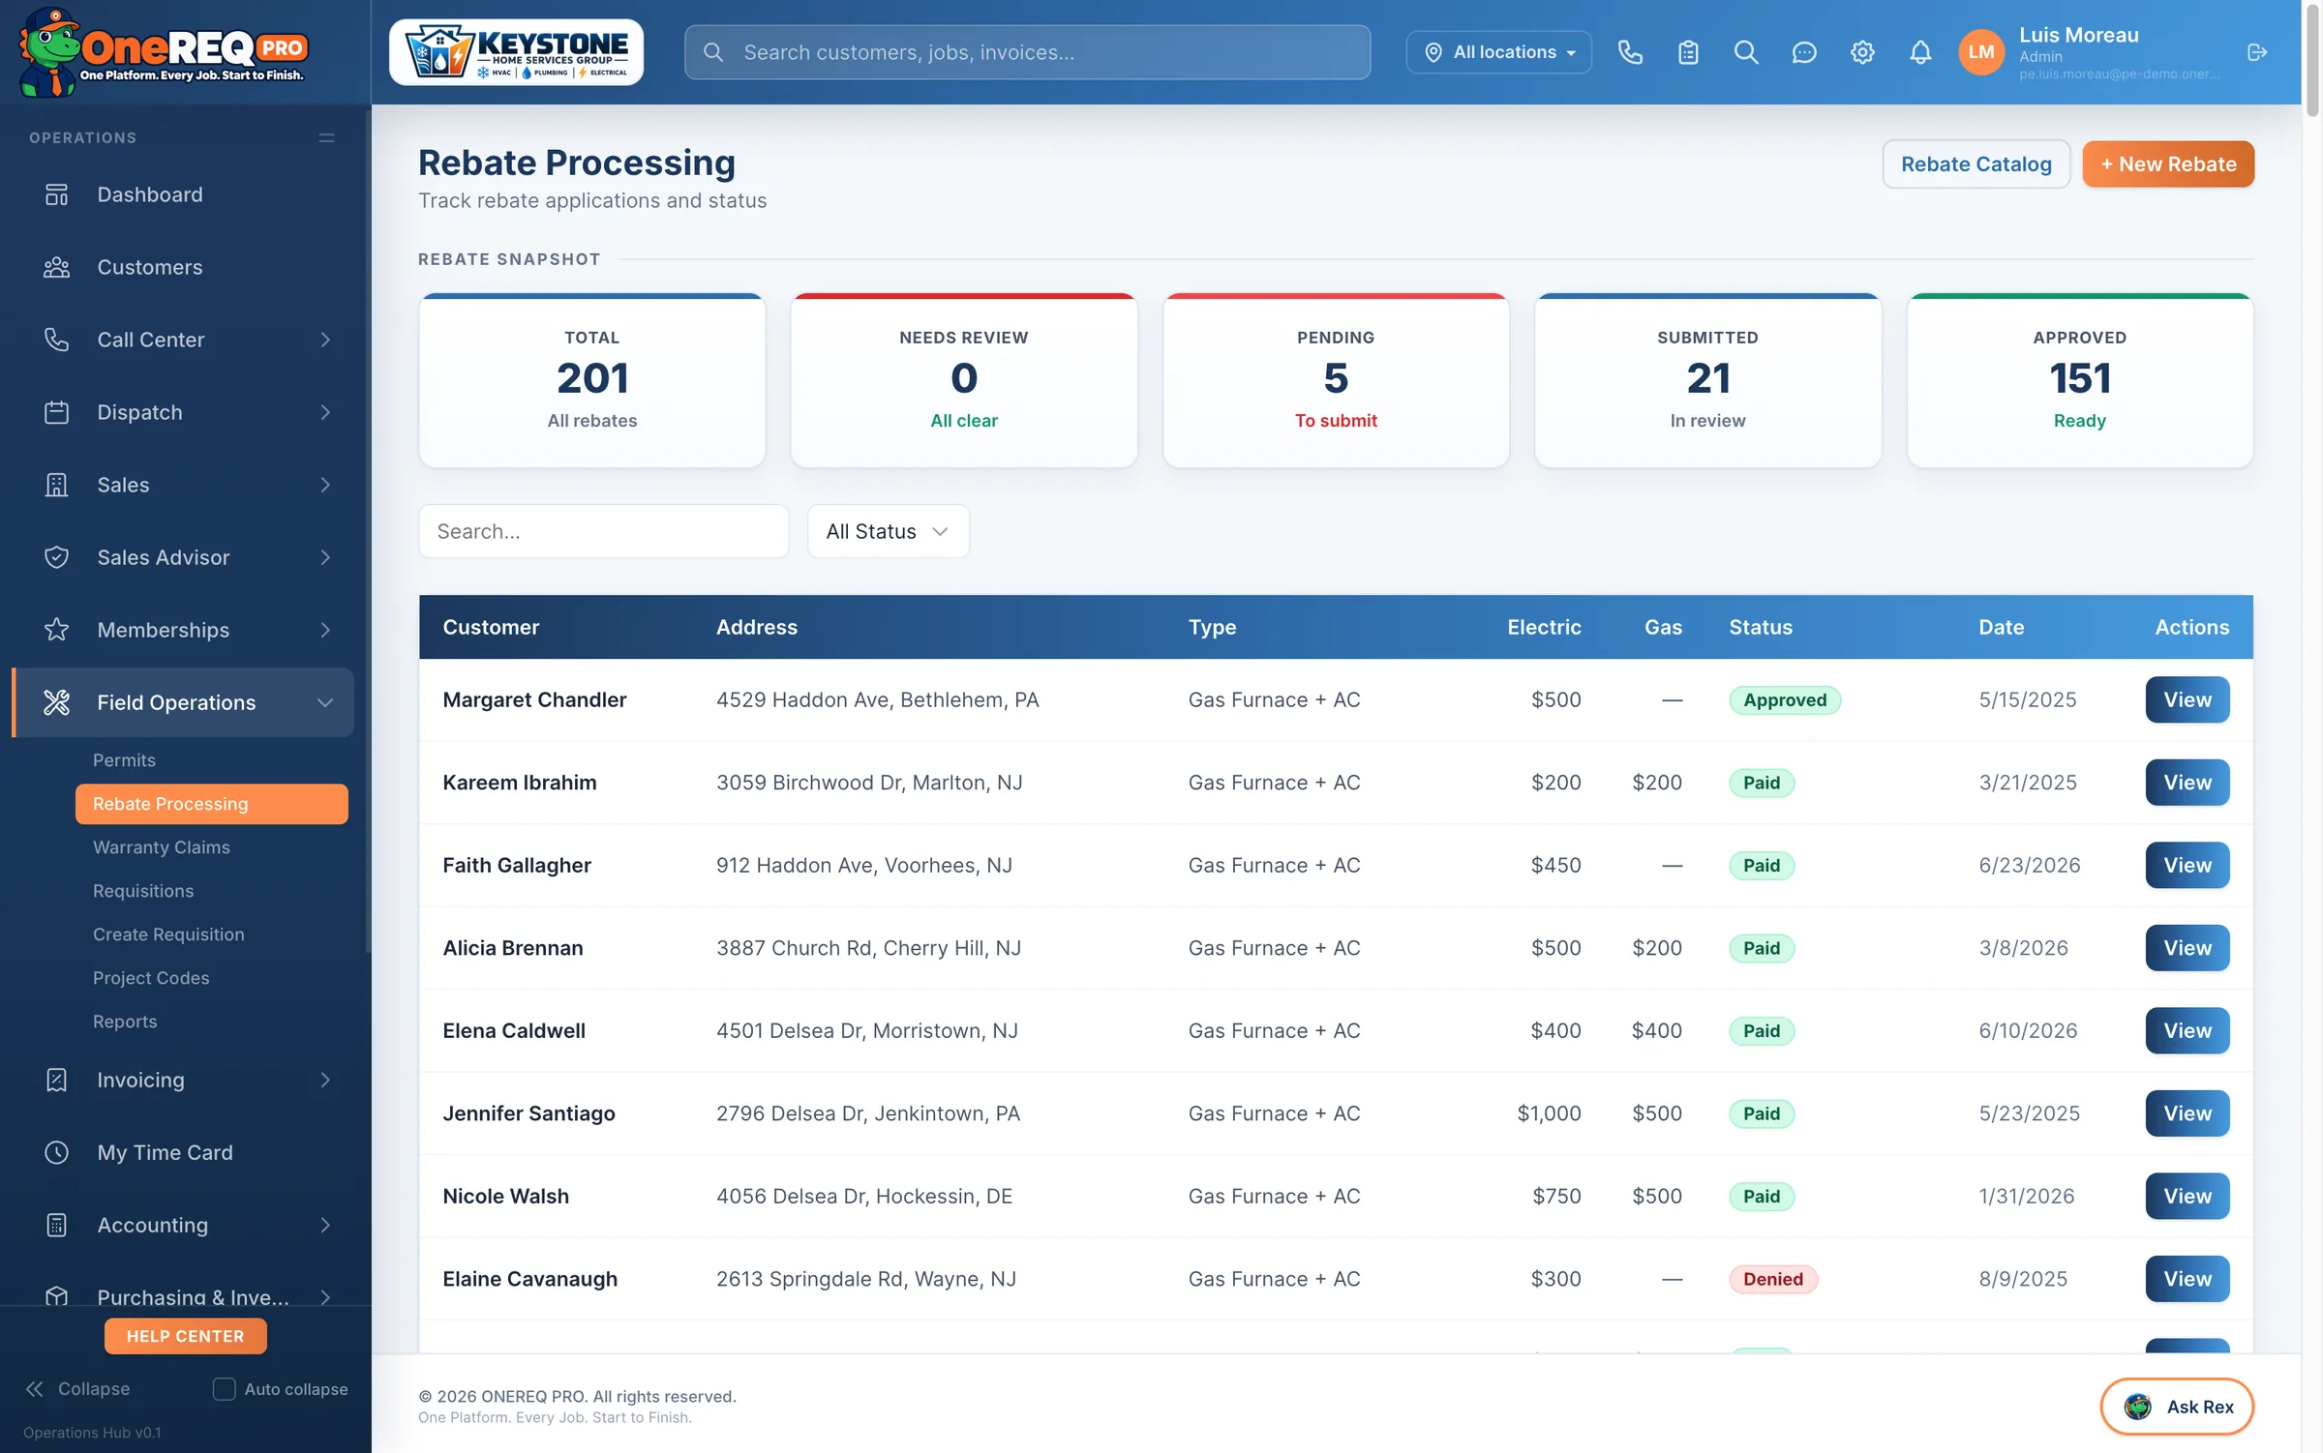Click the Rex mascot icon in Ask Rex

tap(2137, 1407)
